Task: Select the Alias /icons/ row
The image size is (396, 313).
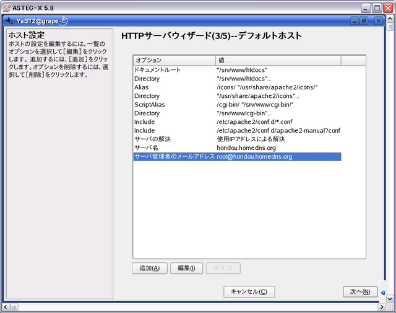Action: (x=237, y=87)
